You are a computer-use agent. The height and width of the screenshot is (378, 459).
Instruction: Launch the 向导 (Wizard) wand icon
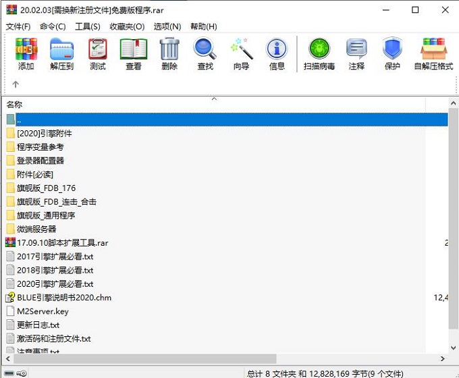pos(241,49)
